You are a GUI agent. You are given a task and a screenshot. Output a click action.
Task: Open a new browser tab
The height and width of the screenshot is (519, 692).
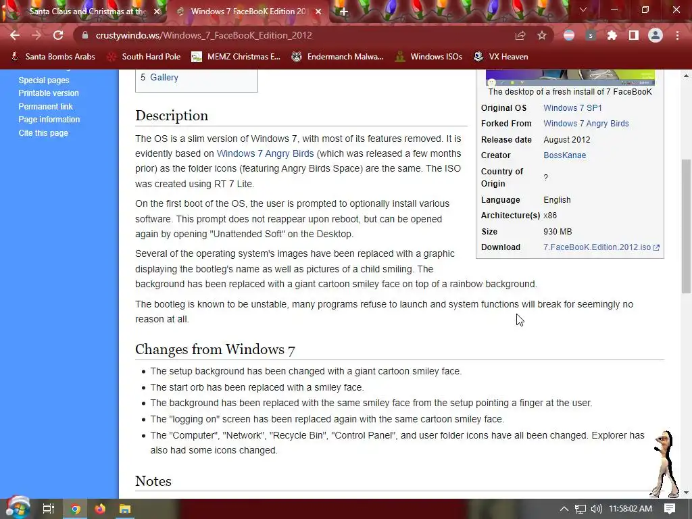(x=344, y=11)
